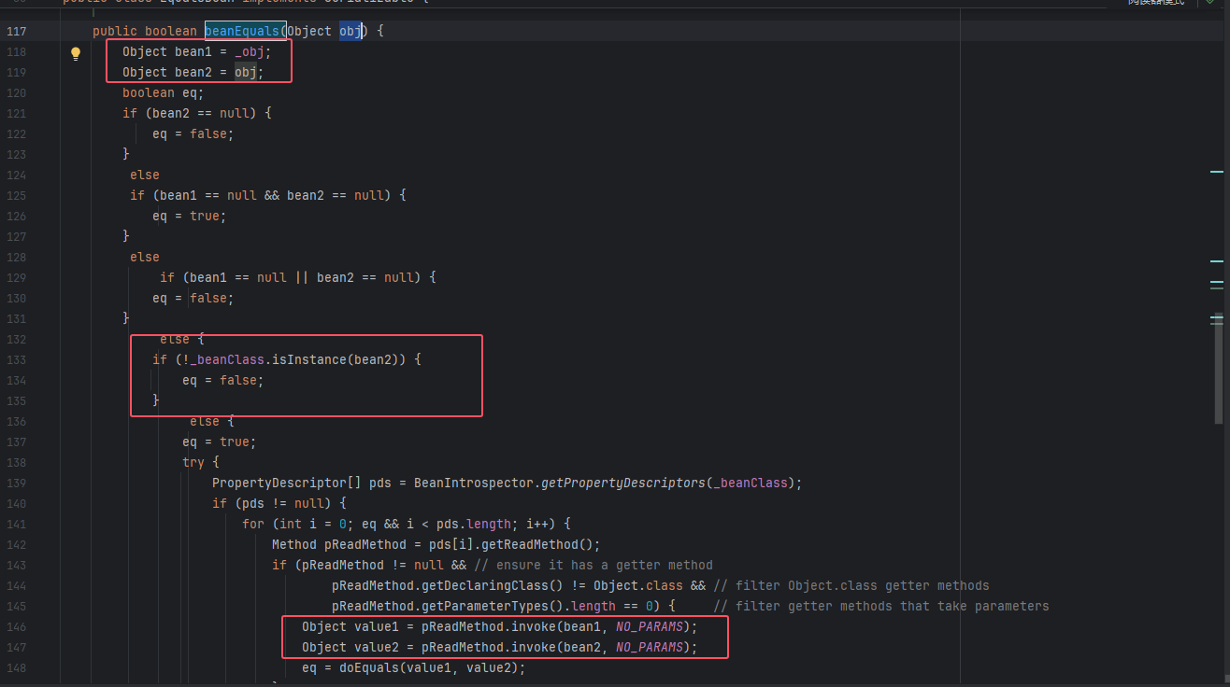
Task: Click 'eq = false;' on line 134
Action: pyautogui.click(x=222, y=380)
